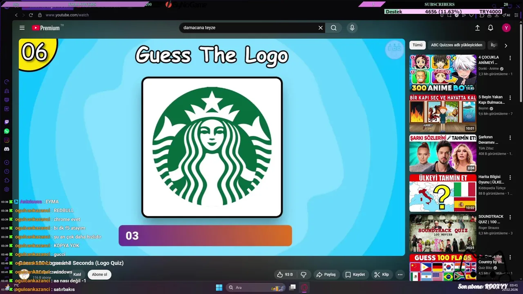The image size is (523, 294).
Task: Open the Donki - Anime channel link
Action: tap(489, 69)
